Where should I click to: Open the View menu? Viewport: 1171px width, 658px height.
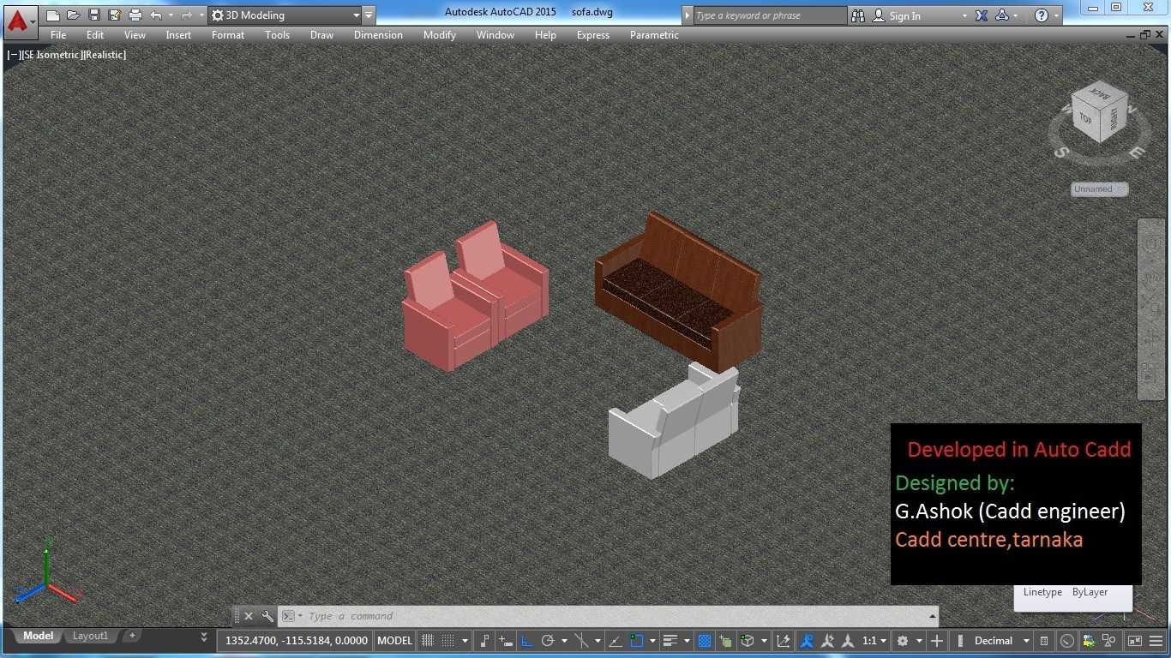point(135,35)
